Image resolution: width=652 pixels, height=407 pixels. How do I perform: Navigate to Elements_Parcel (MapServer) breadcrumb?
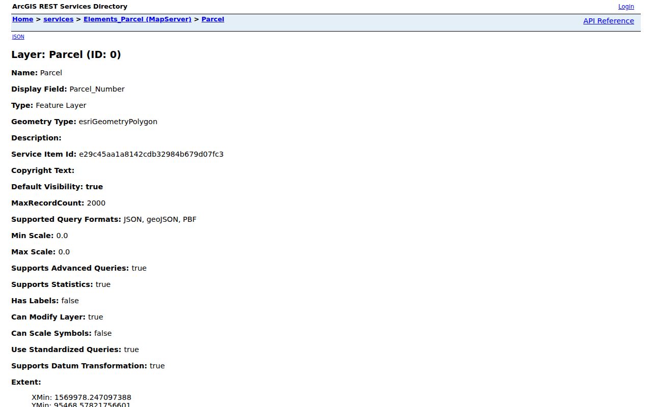pos(138,19)
